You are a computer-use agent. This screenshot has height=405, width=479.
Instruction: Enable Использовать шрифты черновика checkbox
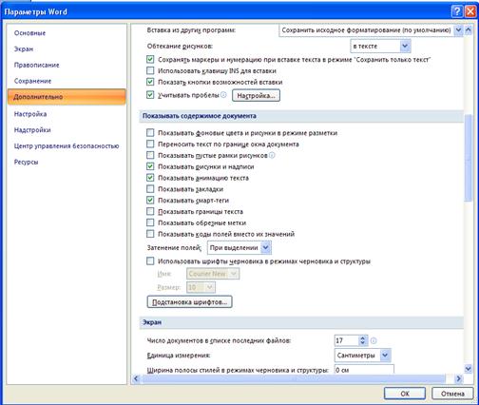pos(150,261)
